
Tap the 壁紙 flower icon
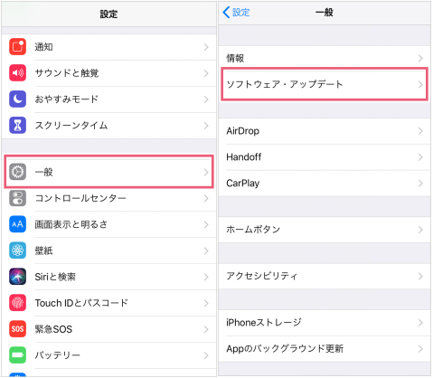click(x=17, y=250)
